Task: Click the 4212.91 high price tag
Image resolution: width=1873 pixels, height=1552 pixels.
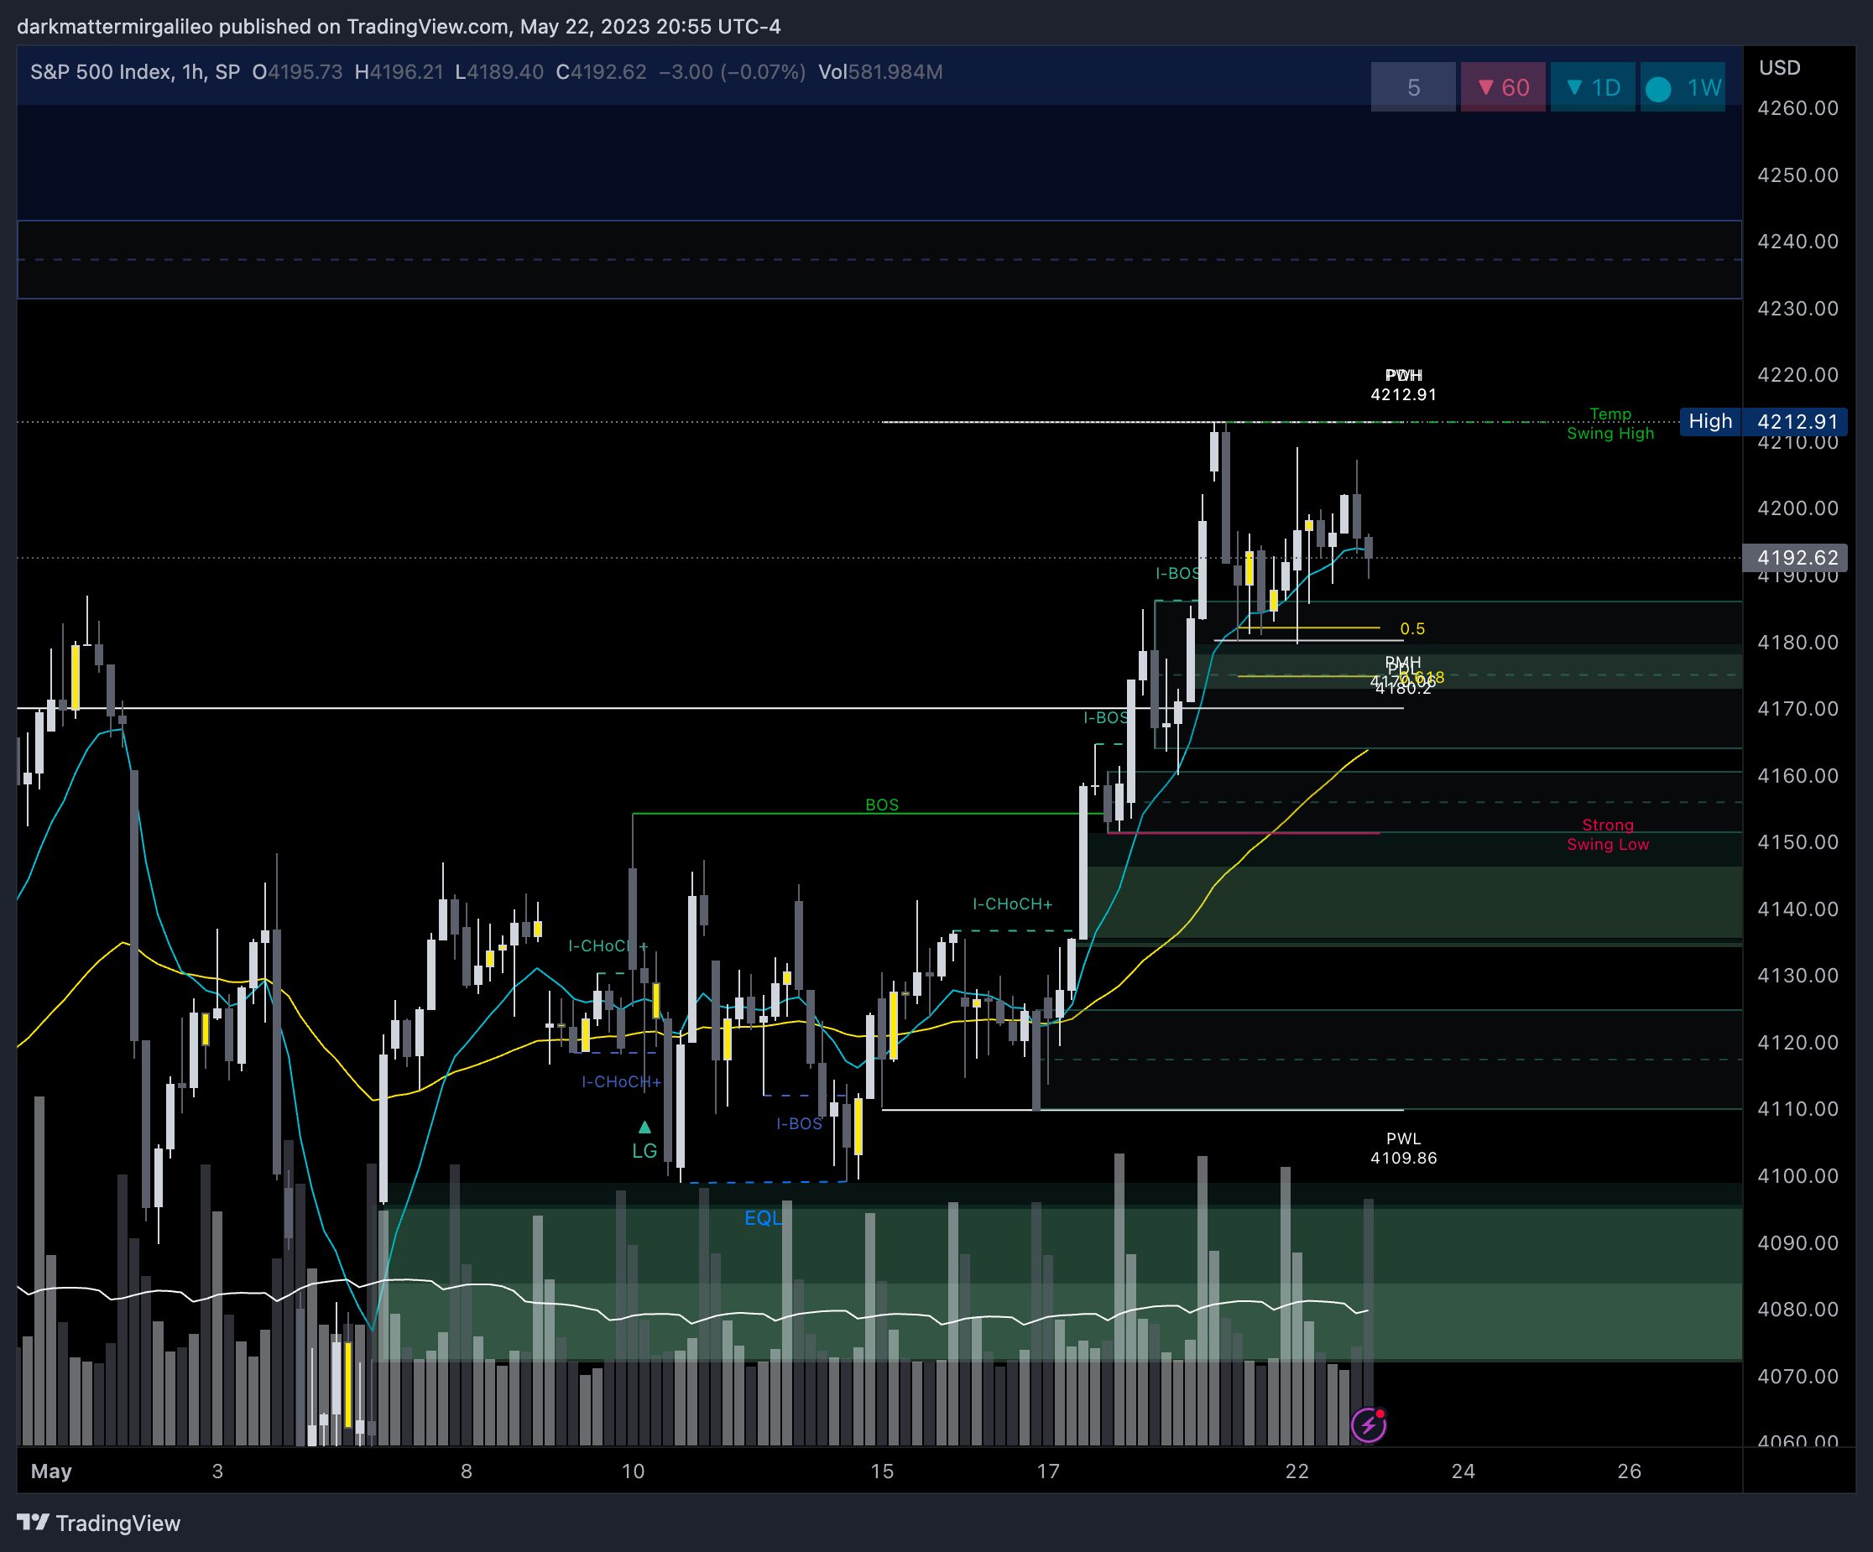Action: pyautogui.click(x=1797, y=422)
